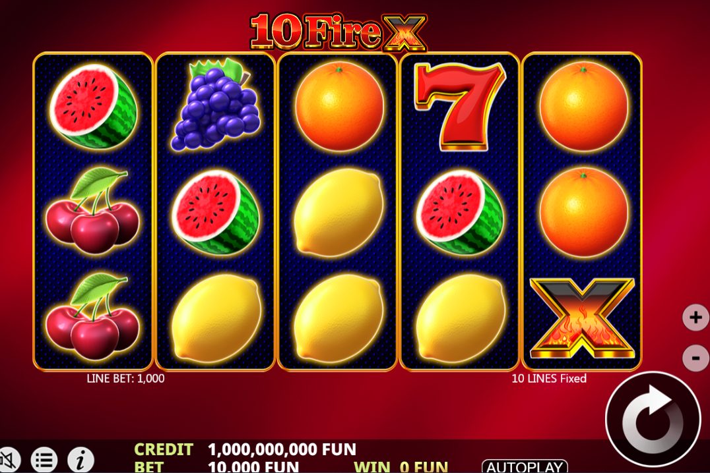The height and width of the screenshot is (473, 710).
Task: Click the red 7 symbol
Action: tap(460, 107)
